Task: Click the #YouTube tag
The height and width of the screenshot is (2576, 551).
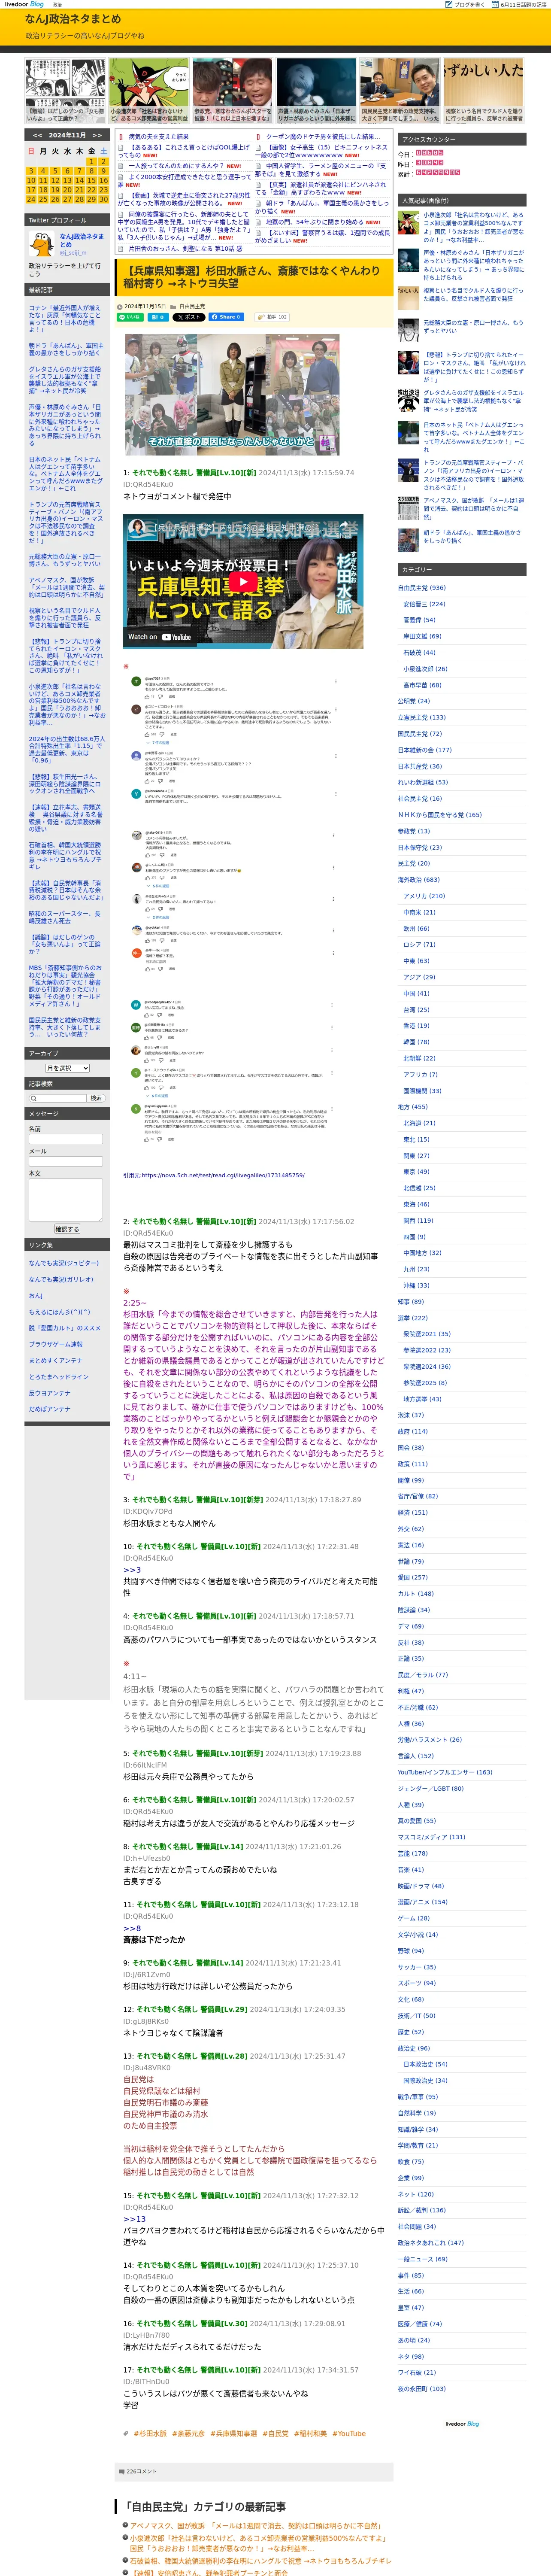Action: 348,2434
